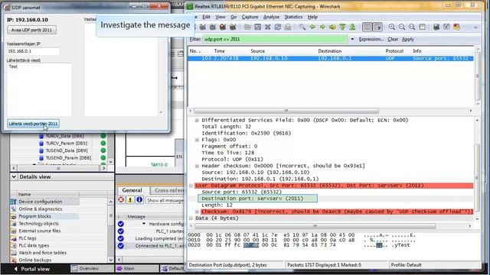Print packets toolbar icon

click(288, 27)
